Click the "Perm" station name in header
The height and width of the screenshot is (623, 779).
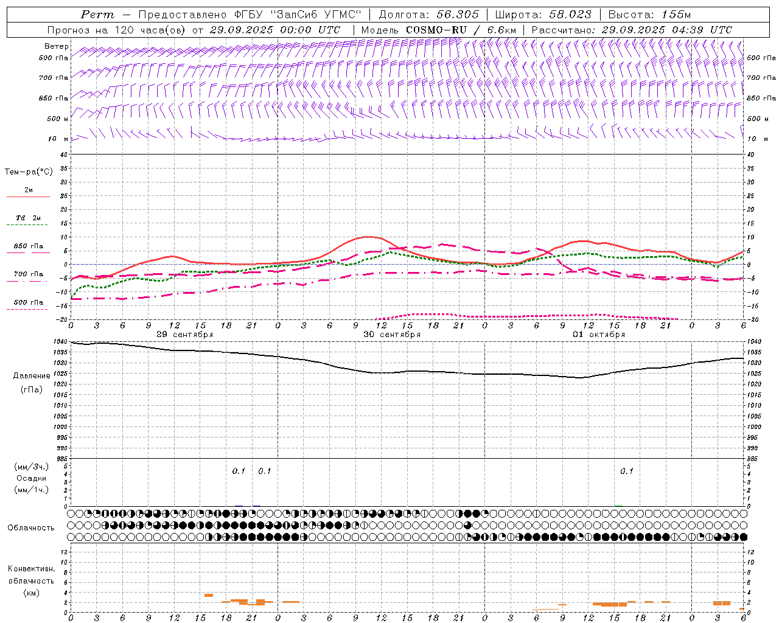point(97,15)
